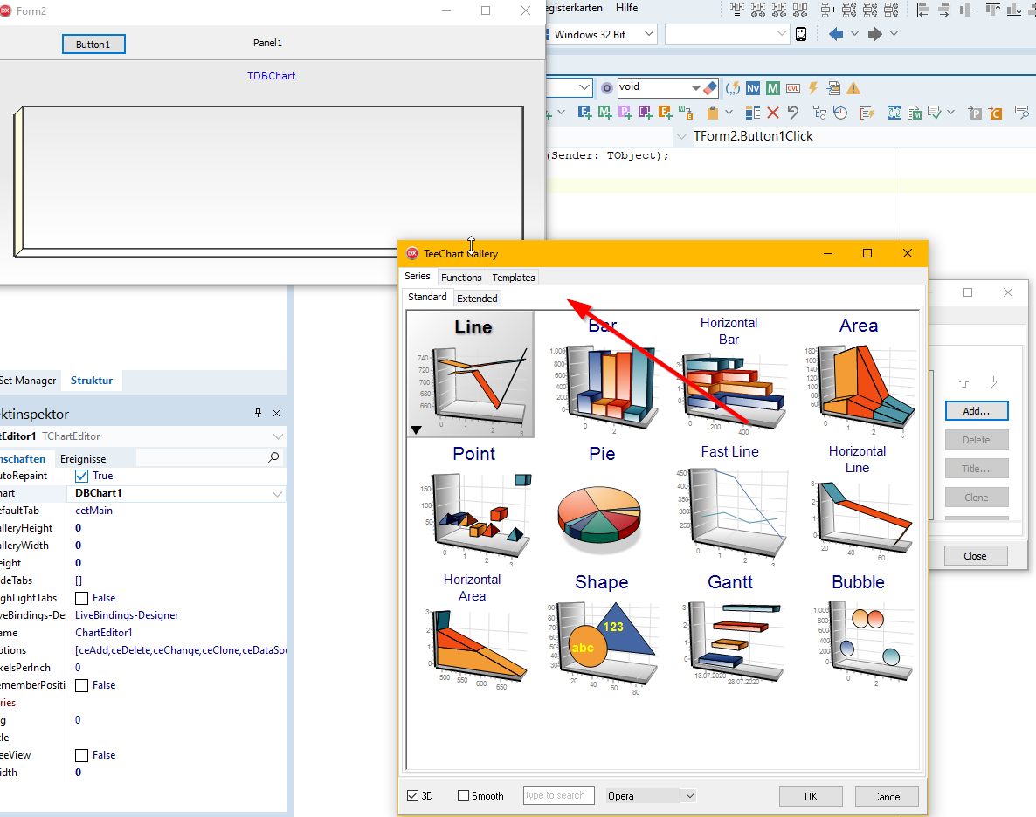Image resolution: width=1036 pixels, height=817 pixels.
Task: Click Button1 on Form2
Action: 93,45
